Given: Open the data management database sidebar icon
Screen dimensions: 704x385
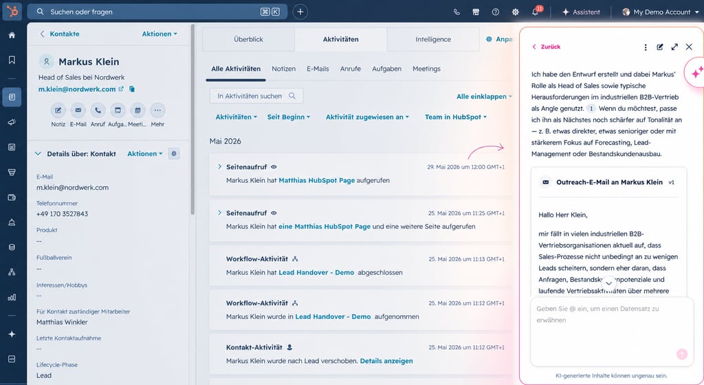Looking at the screenshot, I should point(12,247).
